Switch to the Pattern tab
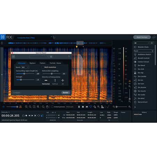157x157 pixels. (x=43, y=63)
